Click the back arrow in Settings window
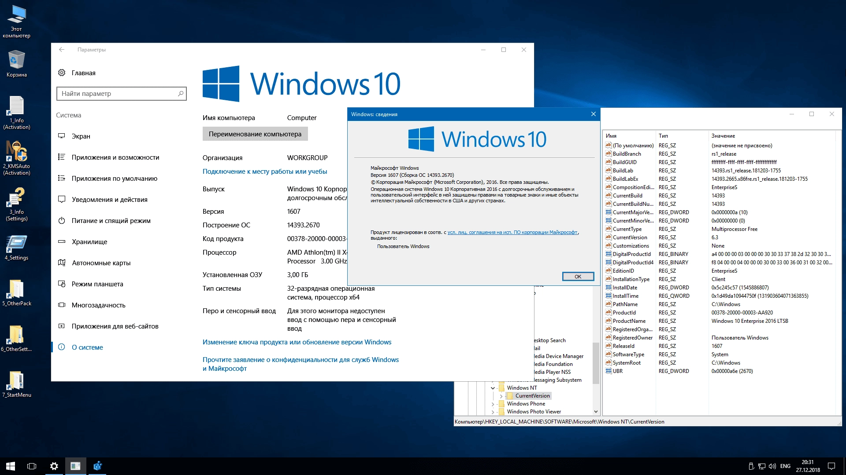This screenshot has width=846, height=475. [62, 50]
